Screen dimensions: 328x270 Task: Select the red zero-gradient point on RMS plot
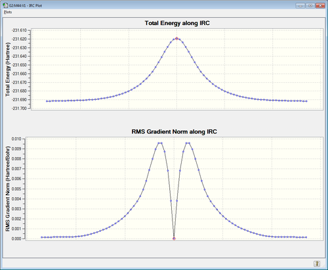pos(174,238)
